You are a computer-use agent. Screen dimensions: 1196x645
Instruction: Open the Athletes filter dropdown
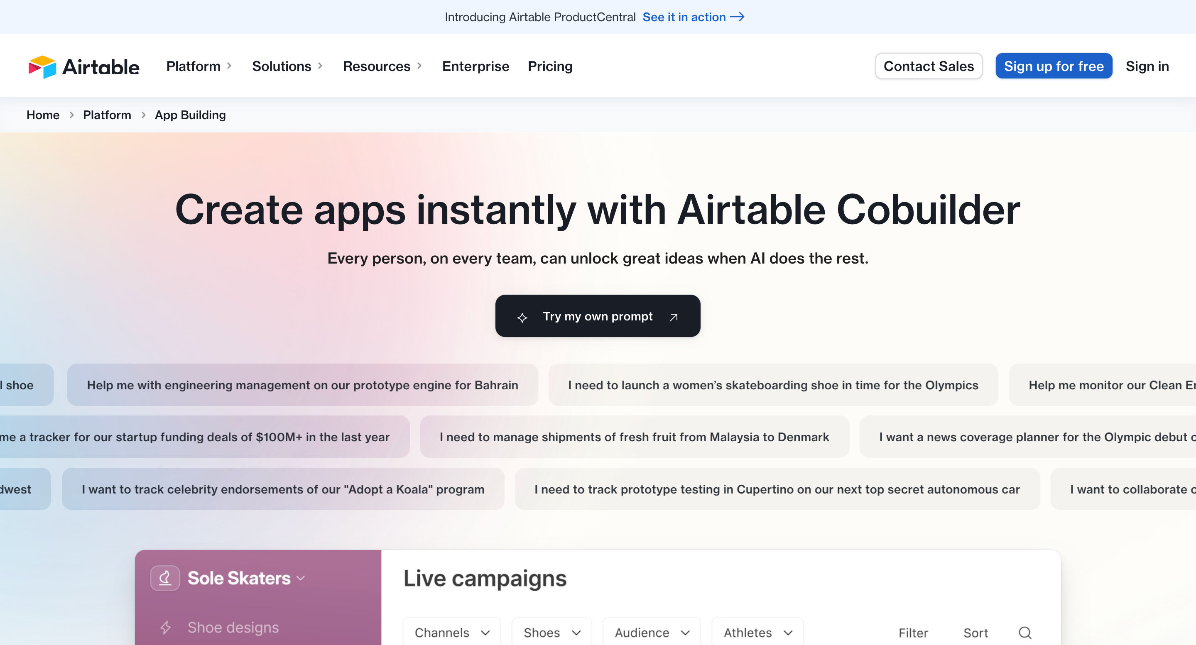tap(758, 633)
